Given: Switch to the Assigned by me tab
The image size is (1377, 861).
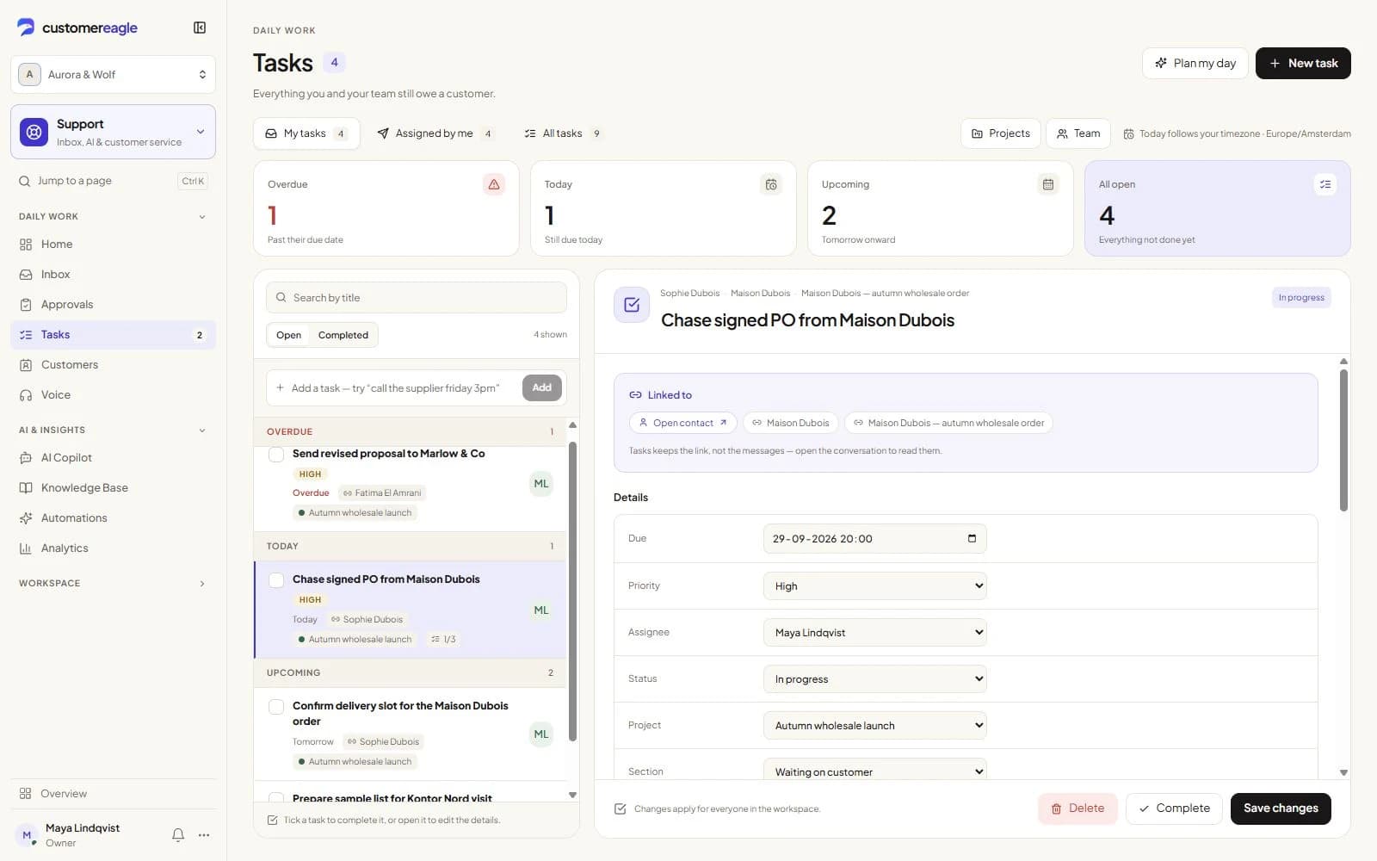Looking at the screenshot, I should (x=435, y=133).
